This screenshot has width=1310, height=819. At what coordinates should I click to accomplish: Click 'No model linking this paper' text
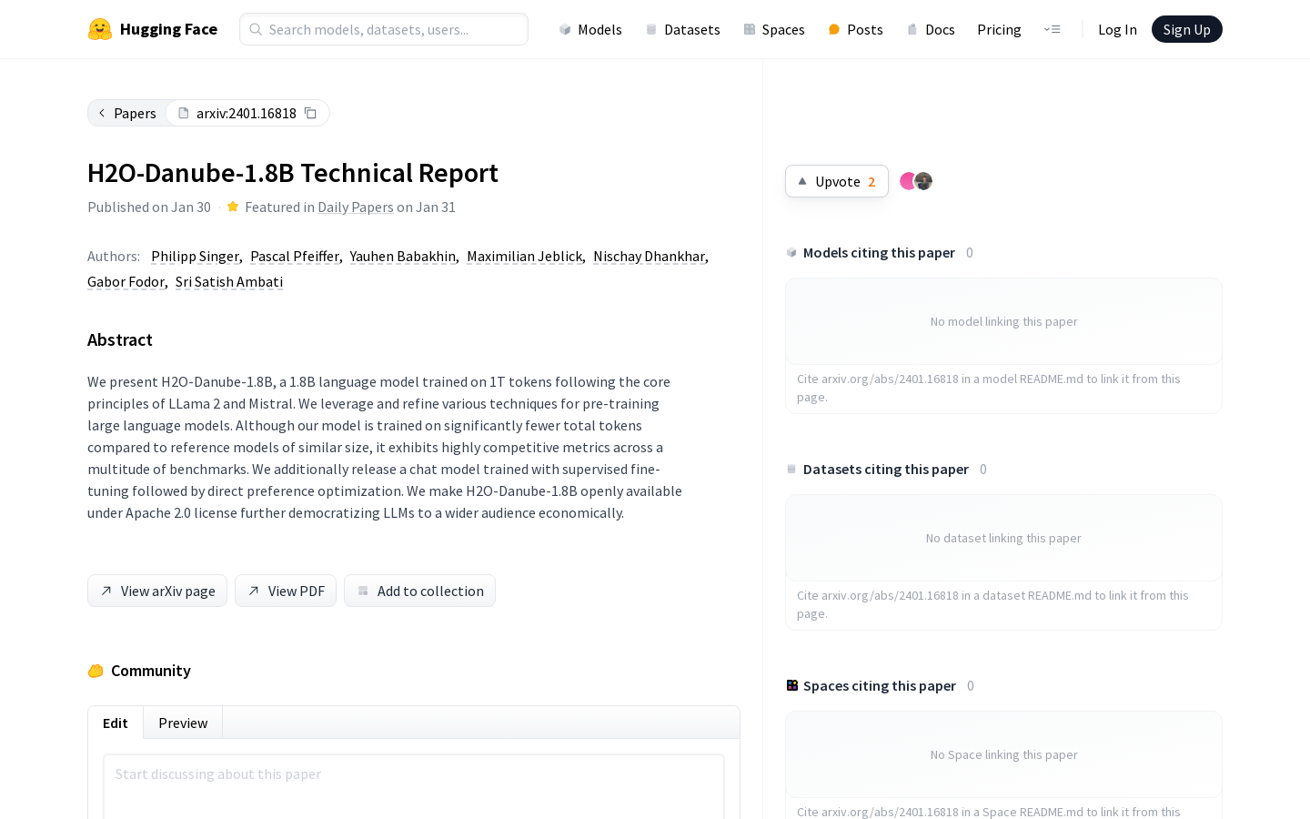point(1003,321)
